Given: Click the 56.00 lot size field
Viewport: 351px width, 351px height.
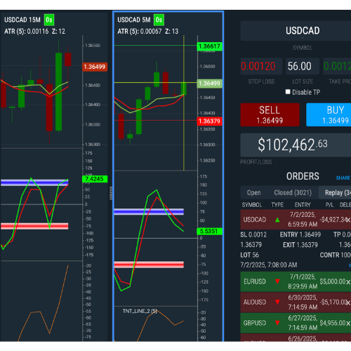Looking at the screenshot, I should point(303,66).
